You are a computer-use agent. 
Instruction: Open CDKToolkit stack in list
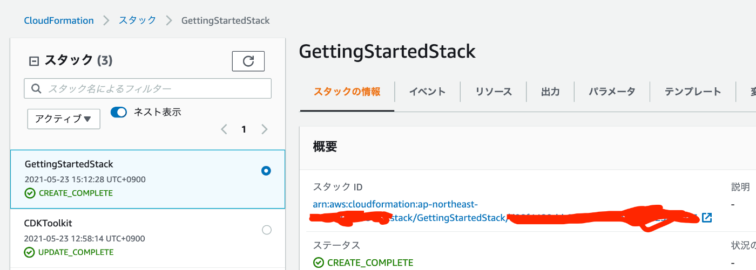tap(48, 223)
